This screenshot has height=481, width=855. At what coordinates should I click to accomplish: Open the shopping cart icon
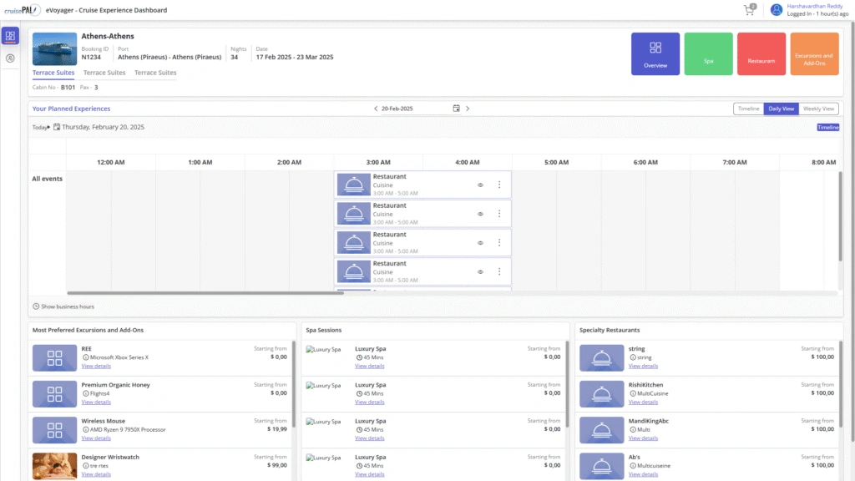(749, 10)
